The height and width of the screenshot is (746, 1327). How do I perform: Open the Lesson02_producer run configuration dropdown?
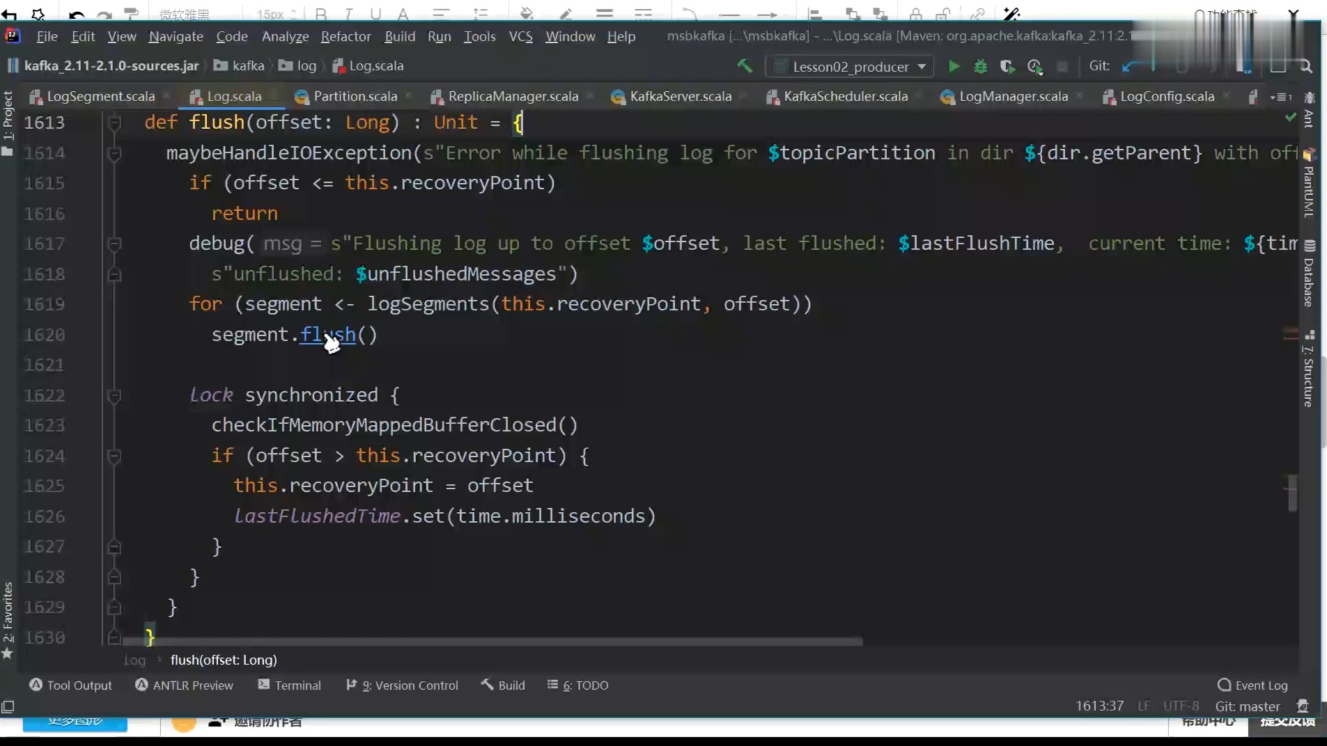point(851,67)
